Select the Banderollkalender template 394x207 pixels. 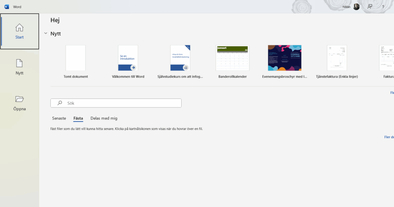[x=232, y=58]
